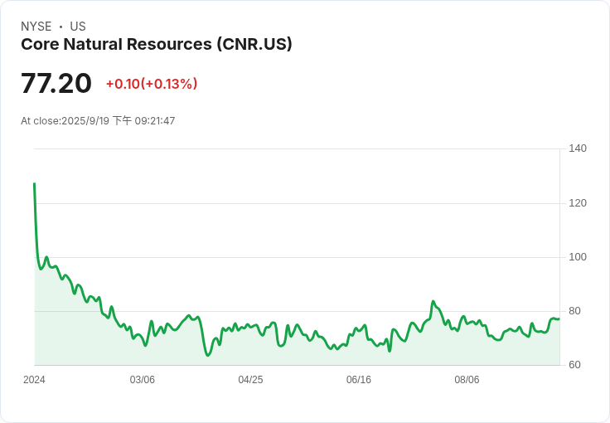This screenshot has height=423, width=610.
Task: Click the price line's latest endpoint
Action: pyautogui.click(x=559, y=319)
